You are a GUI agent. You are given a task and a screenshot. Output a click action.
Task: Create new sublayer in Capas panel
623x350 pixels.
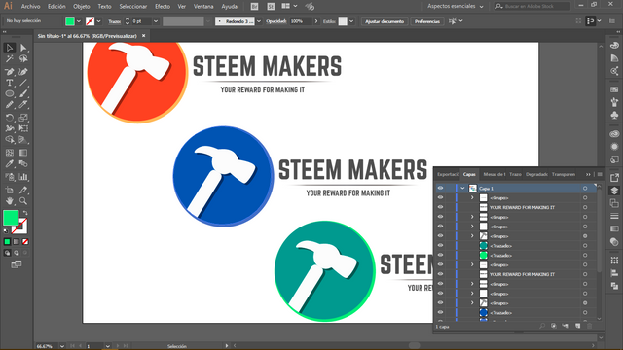566,327
